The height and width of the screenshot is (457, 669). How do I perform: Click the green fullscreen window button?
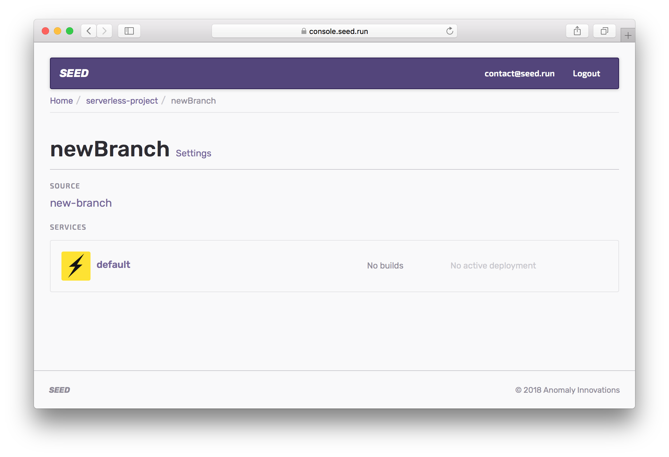[x=70, y=31]
